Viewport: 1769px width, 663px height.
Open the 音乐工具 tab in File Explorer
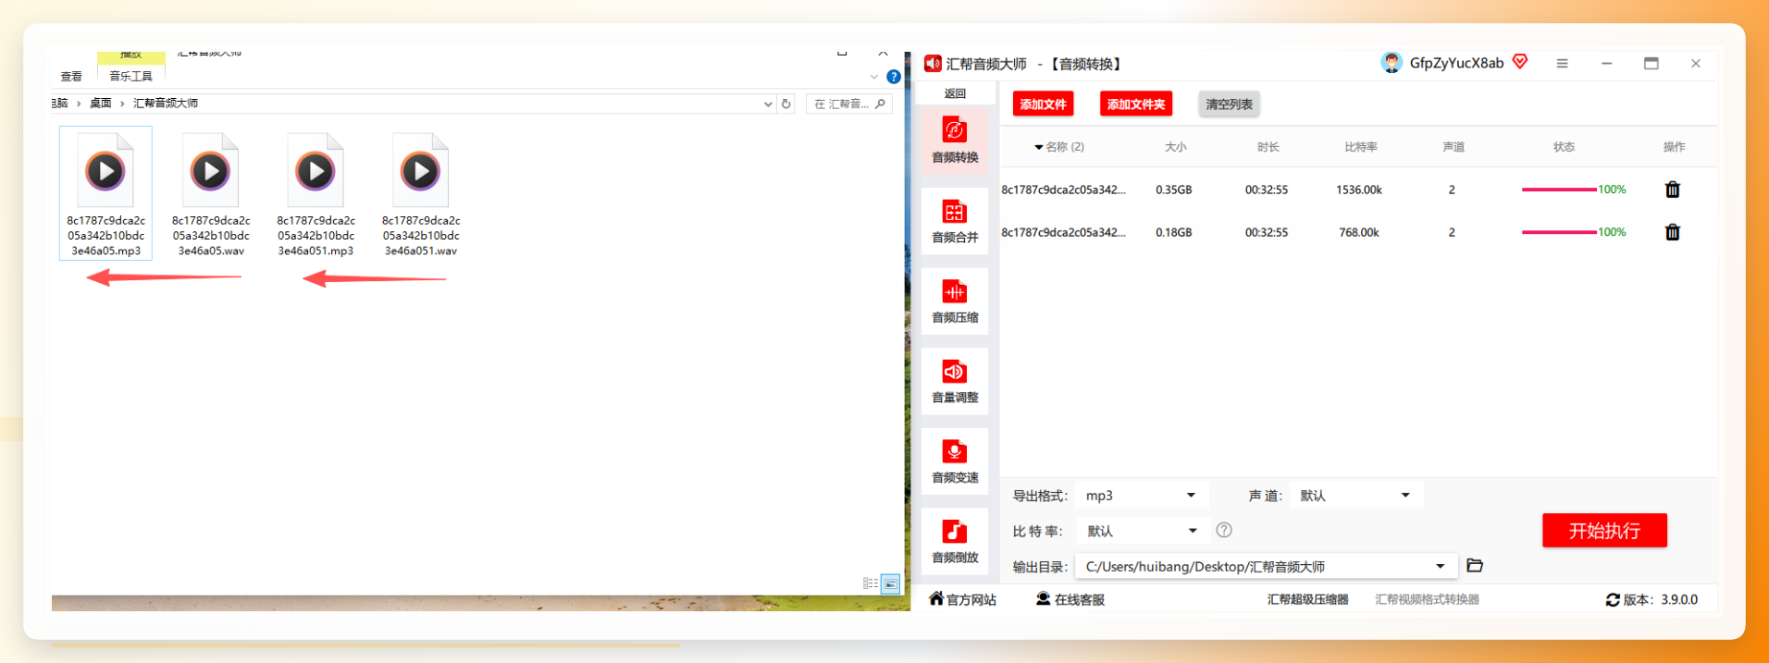130,77
